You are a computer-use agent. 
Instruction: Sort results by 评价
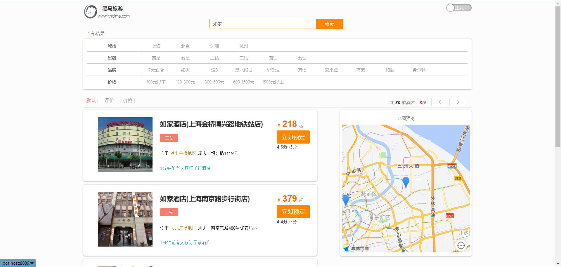pyautogui.click(x=109, y=101)
